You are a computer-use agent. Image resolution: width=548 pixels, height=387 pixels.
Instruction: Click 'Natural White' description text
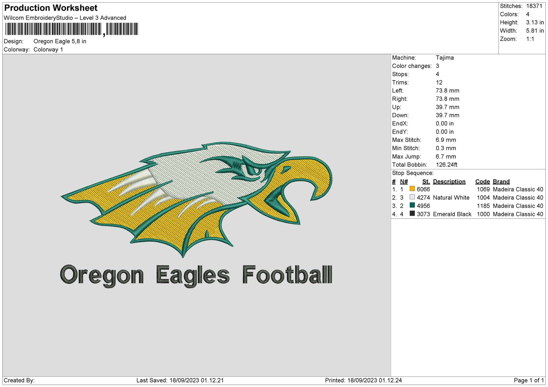pyautogui.click(x=451, y=197)
